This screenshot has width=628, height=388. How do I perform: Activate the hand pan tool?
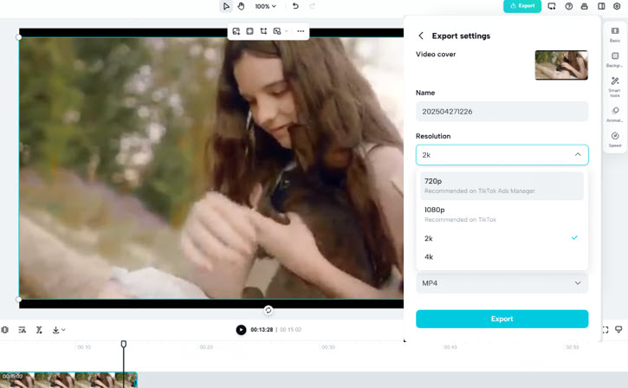click(x=241, y=6)
